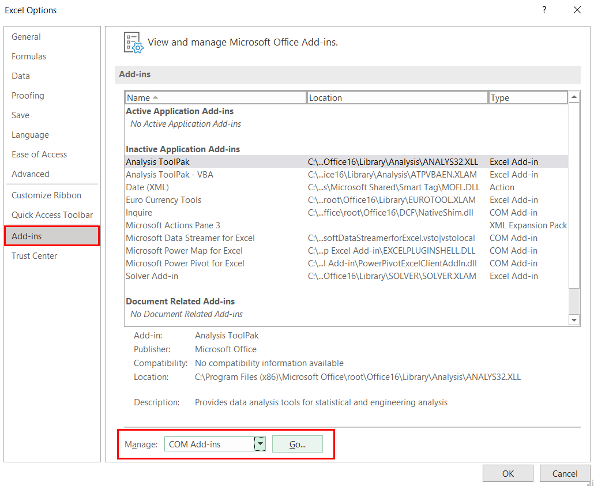Select Microsoft Power Pivot for Excel row

pos(346,263)
